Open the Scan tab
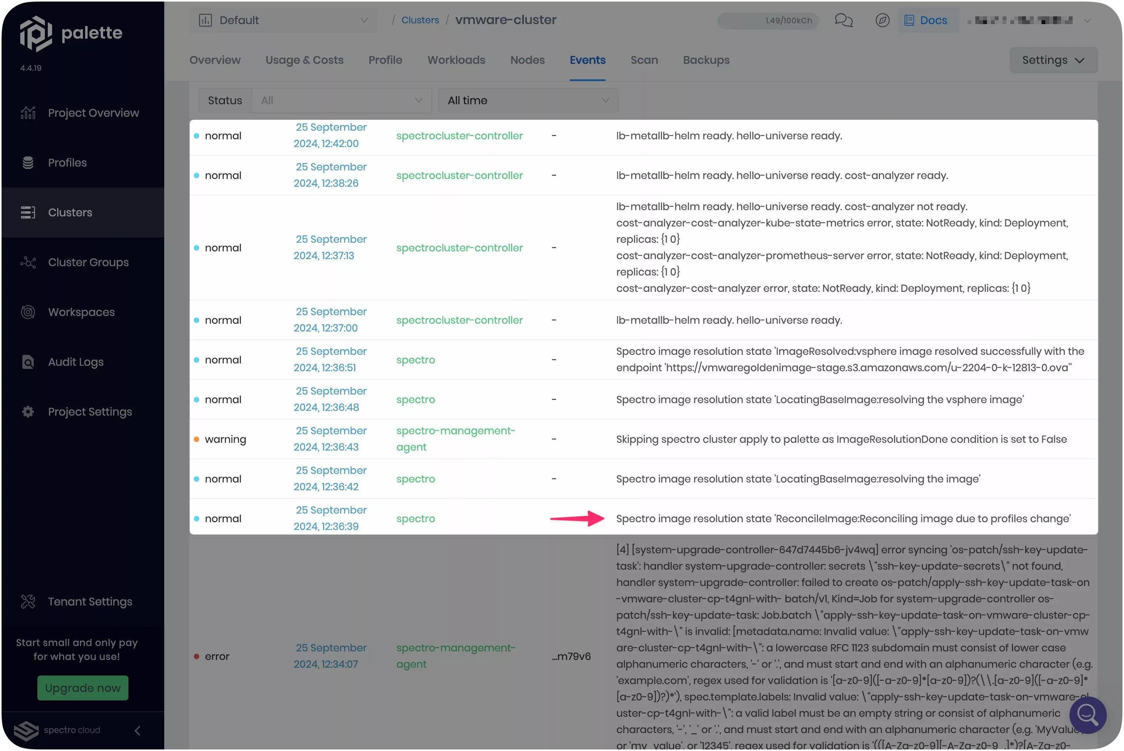Screen dimensions: 1124x751 (644, 60)
